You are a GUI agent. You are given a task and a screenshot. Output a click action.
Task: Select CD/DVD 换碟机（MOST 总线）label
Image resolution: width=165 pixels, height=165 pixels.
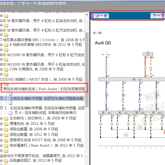41,79
